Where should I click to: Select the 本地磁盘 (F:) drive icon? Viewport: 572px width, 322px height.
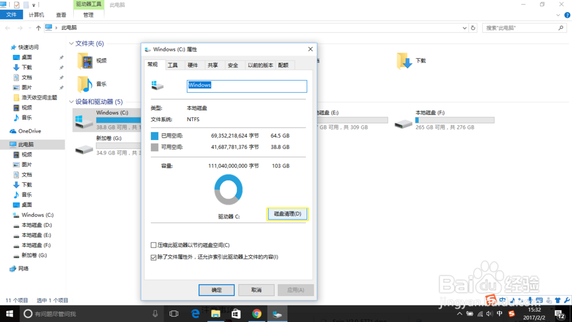[x=403, y=124]
